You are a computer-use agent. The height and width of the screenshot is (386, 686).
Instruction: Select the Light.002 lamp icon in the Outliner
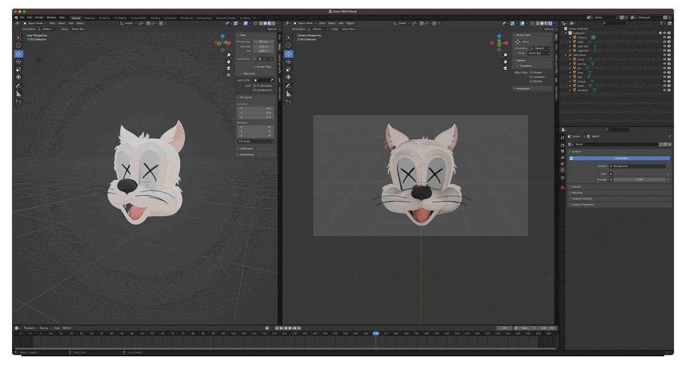pos(575,50)
